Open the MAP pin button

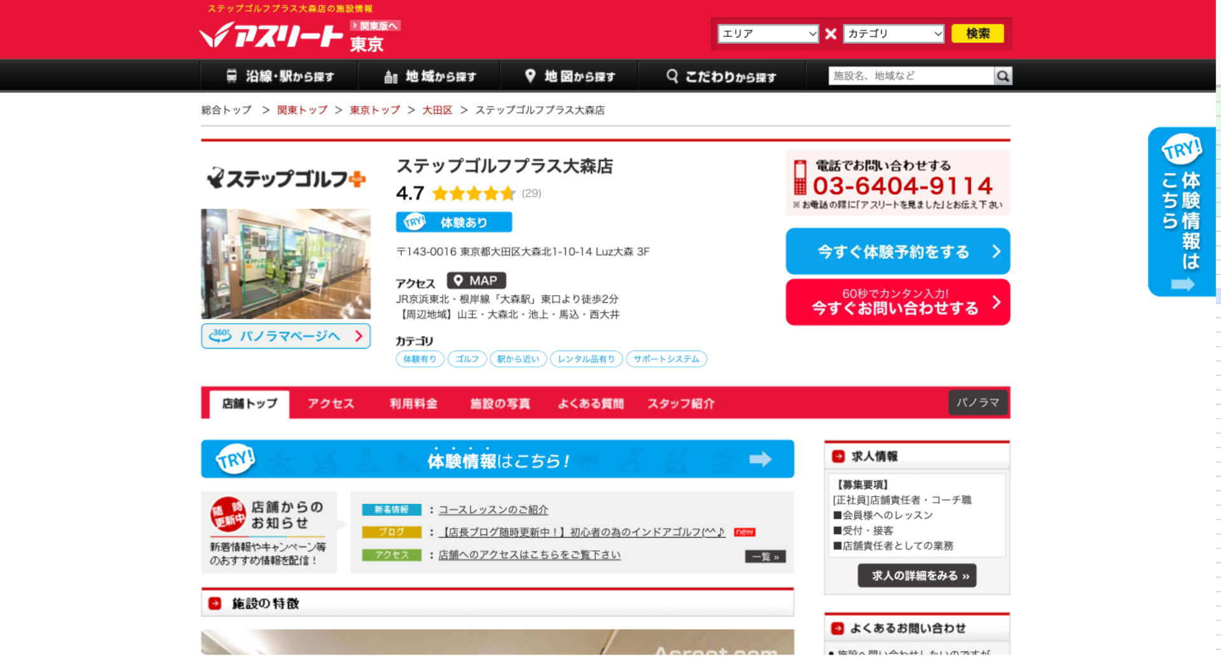pos(476,281)
